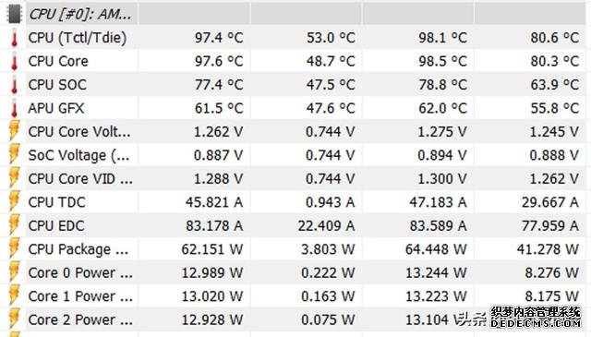Select the CPU EDC lightning bolt icon
Viewport: 591px width, 337px height.
[x=15, y=226]
